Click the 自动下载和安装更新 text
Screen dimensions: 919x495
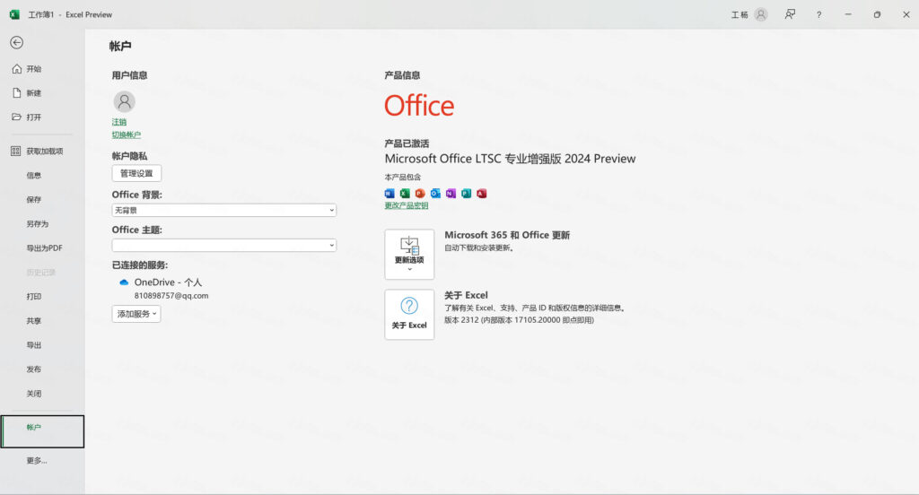(479, 247)
